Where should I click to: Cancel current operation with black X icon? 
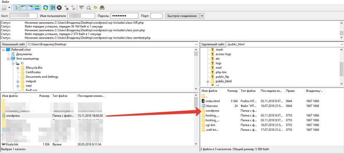(59, 7)
